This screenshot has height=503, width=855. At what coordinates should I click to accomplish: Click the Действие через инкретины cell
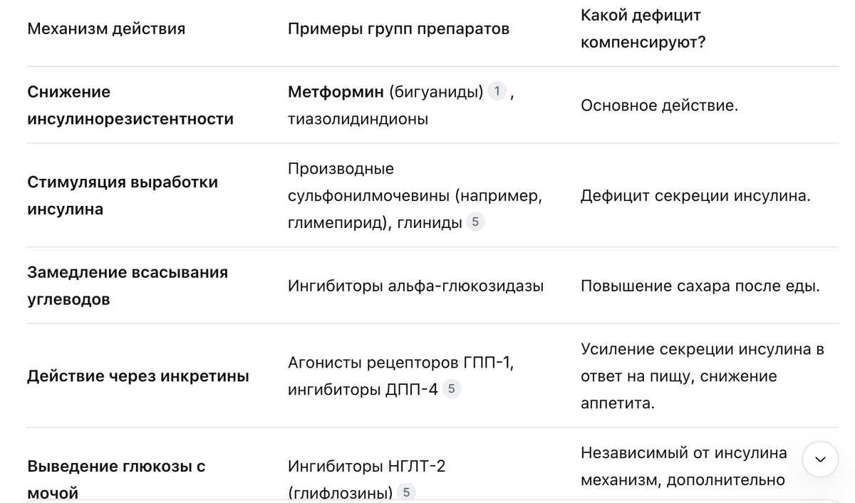[138, 376]
